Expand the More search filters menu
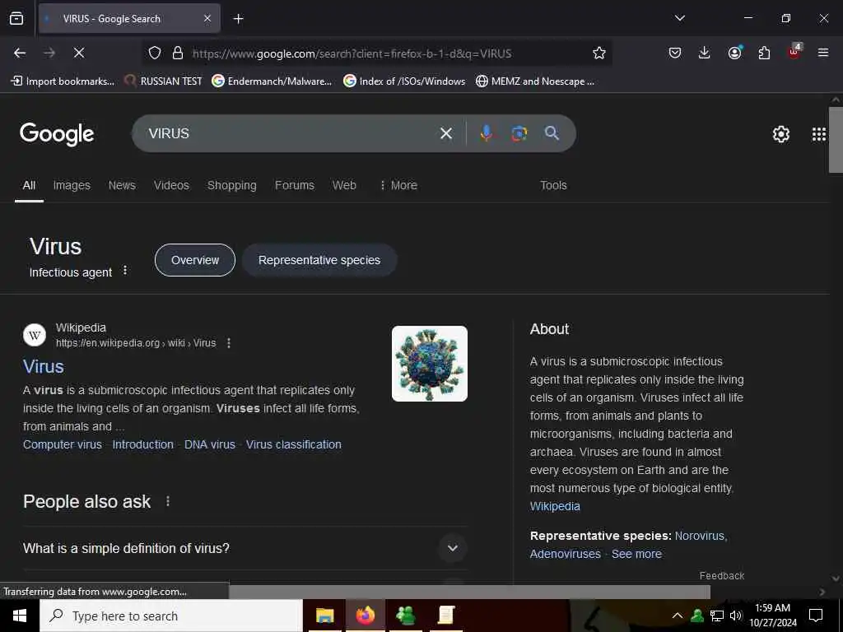The width and height of the screenshot is (843, 632). [398, 185]
